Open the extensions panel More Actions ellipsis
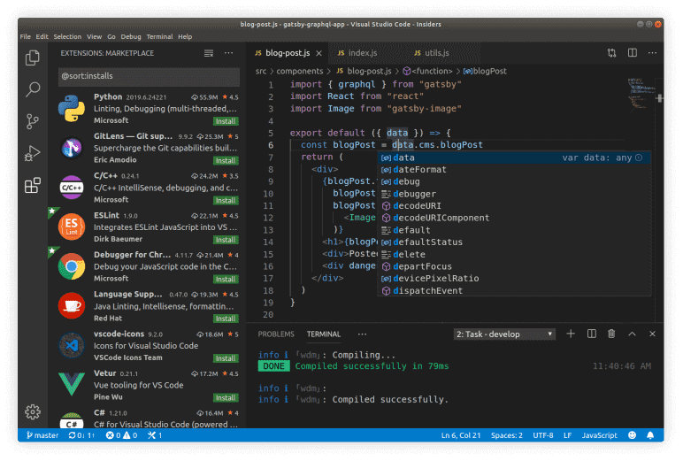 (x=230, y=53)
